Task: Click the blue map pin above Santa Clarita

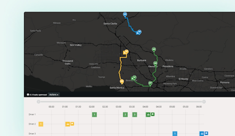Action: pyautogui.click(x=125, y=15)
